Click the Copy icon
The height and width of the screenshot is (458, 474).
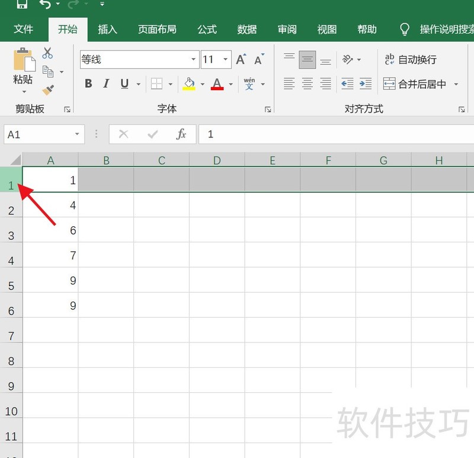(48, 71)
